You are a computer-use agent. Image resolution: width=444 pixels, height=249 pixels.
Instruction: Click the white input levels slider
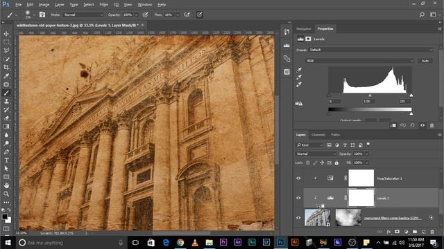coord(411,95)
